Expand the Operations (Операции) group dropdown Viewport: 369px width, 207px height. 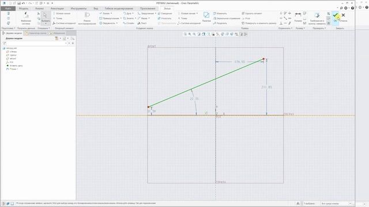[44, 28]
